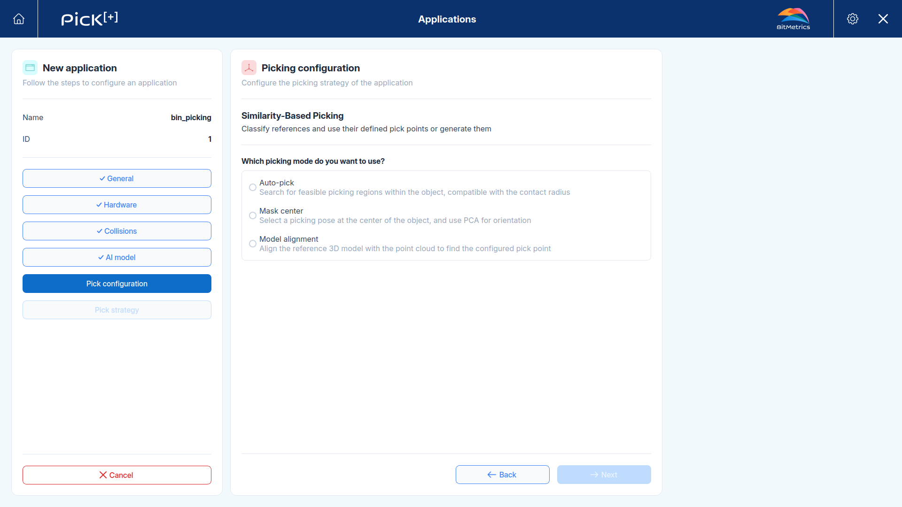The height and width of the screenshot is (507, 902).
Task: Jump to the Collisions step
Action: click(117, 231)
